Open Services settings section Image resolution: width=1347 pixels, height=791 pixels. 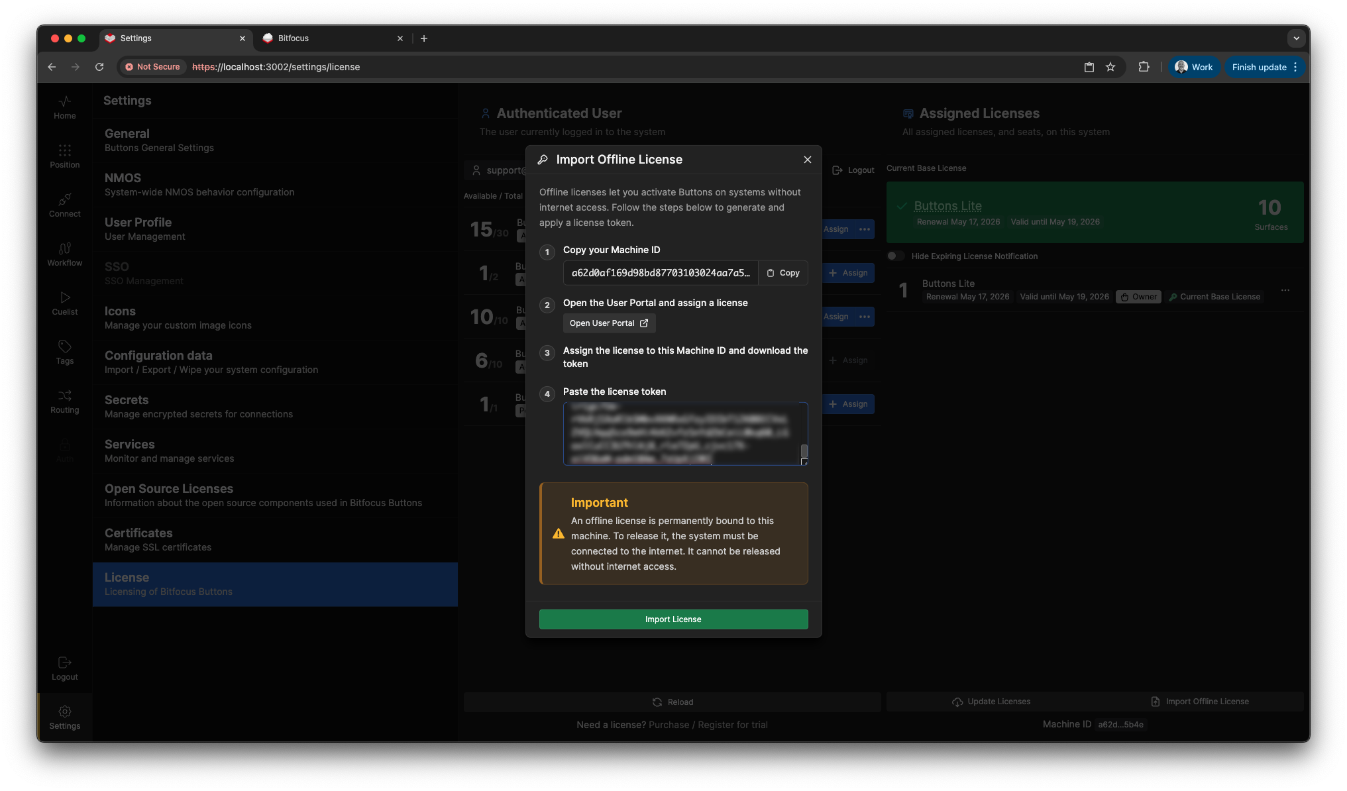pyautogui.click(x=275, y=451)
